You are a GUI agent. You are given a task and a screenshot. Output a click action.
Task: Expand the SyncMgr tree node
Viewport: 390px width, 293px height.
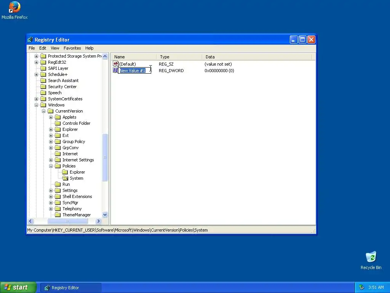(x=51, y=203)
